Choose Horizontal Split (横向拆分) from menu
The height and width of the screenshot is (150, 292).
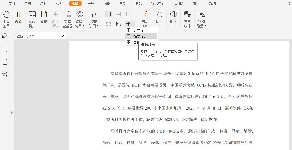click(141, 36)
